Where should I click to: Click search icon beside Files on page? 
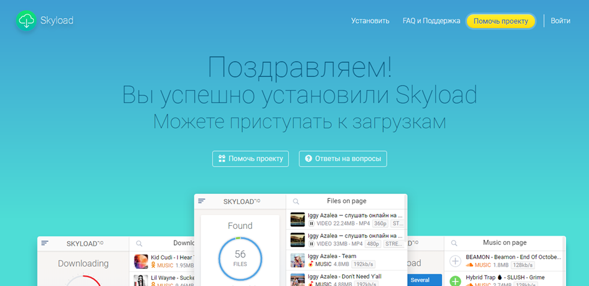coord(296,201)
